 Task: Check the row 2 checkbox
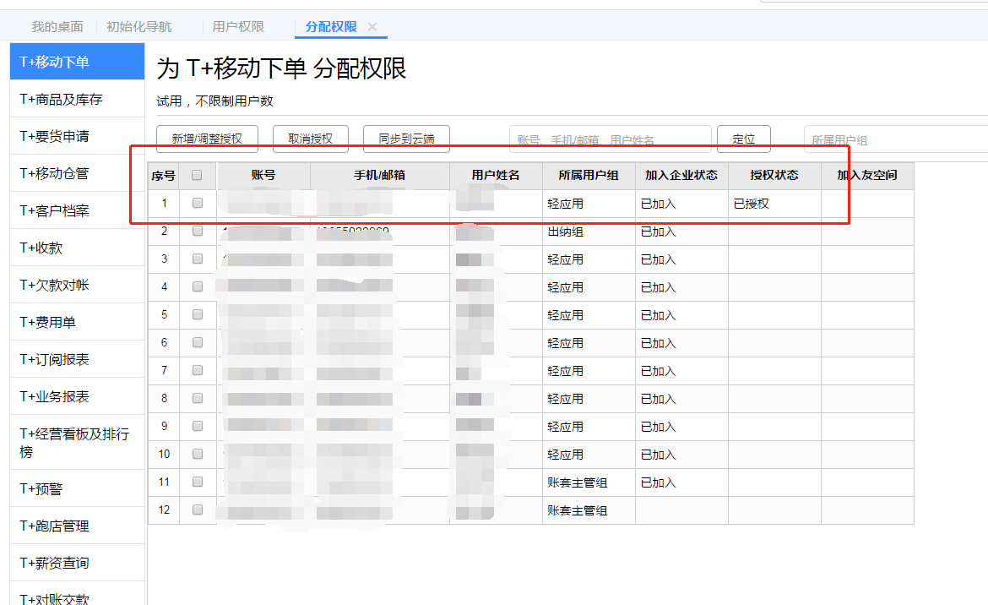pos(198,231)
